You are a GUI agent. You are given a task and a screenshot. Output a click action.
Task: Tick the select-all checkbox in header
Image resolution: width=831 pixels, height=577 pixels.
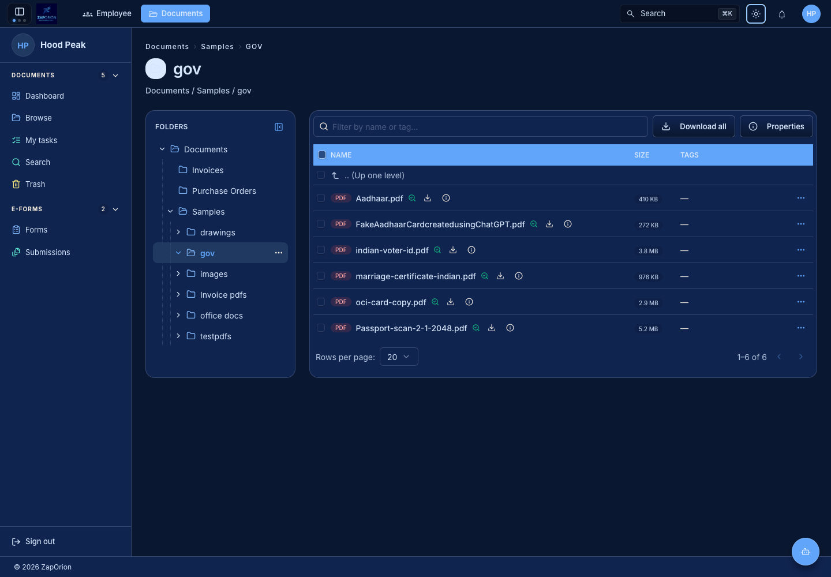(x=322, y=155)
